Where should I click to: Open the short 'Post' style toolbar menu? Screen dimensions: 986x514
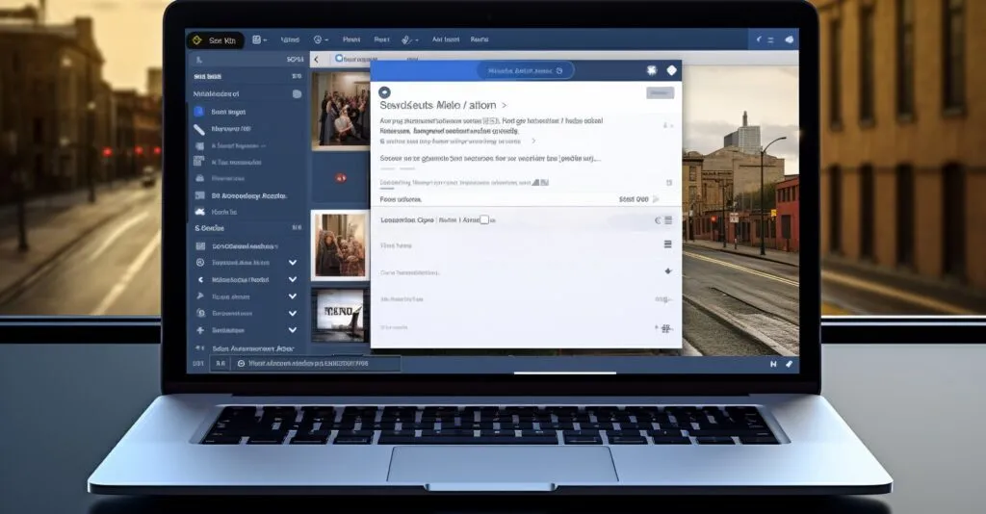[381, 39]
